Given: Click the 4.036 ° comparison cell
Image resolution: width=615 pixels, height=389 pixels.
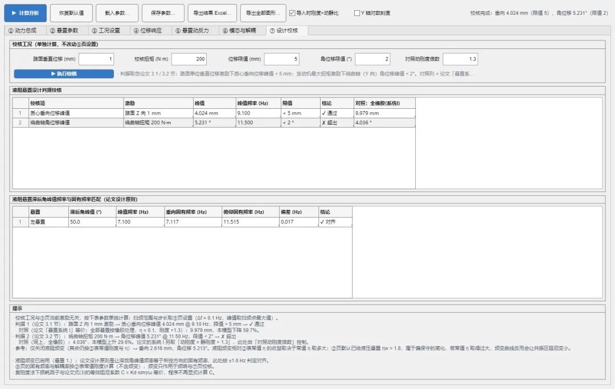Looking at the screenshot, I should coord(384,122).
